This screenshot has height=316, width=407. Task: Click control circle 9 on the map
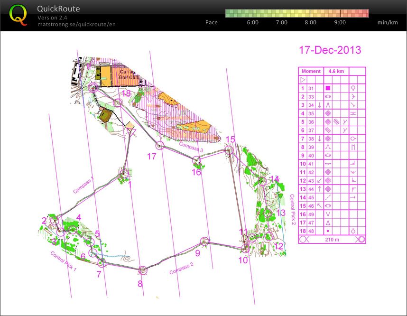(204, 242)
